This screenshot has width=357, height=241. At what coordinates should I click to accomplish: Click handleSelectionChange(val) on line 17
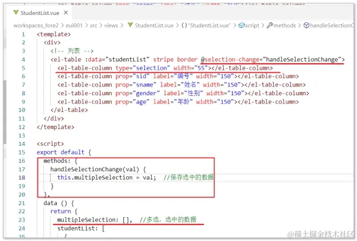(95, 170)
